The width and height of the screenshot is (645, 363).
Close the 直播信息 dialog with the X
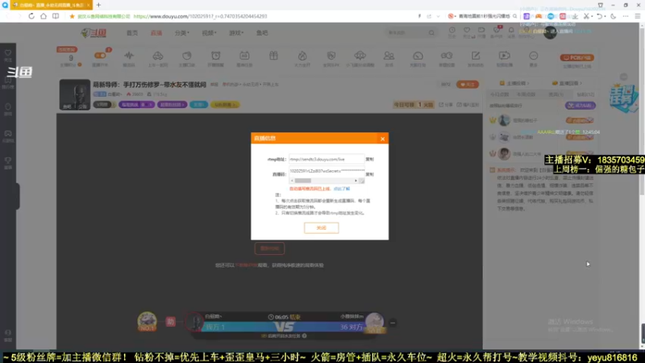click(x=382, y=139)
